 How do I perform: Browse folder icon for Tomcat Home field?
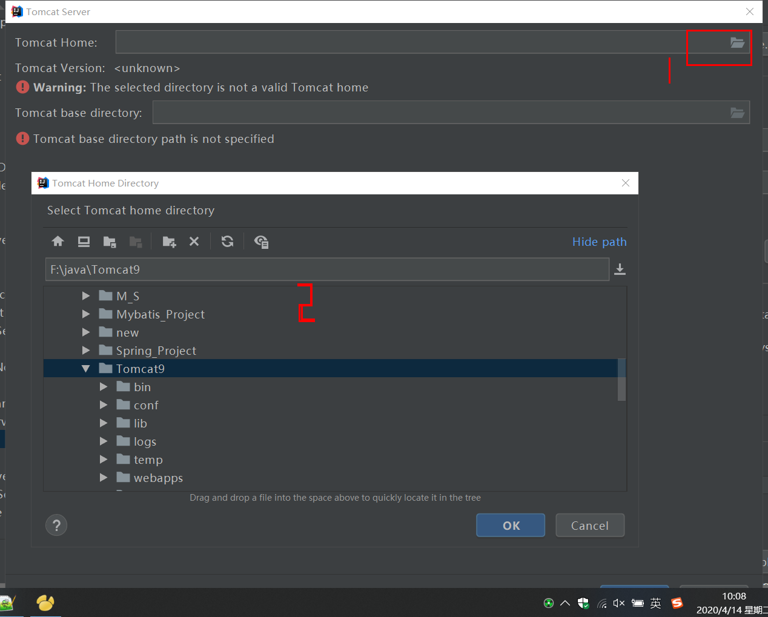pyautogui.click(x=737, y=42)
